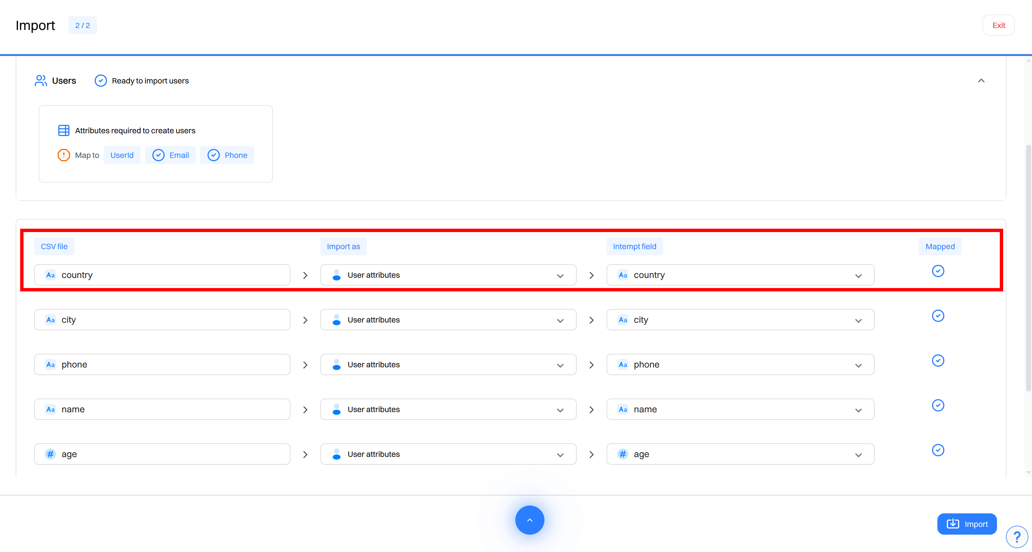This screenshot has width=1032, height=552.
Task: Click the Aa text-type icon in city CSV field
Action: [50, 320]
